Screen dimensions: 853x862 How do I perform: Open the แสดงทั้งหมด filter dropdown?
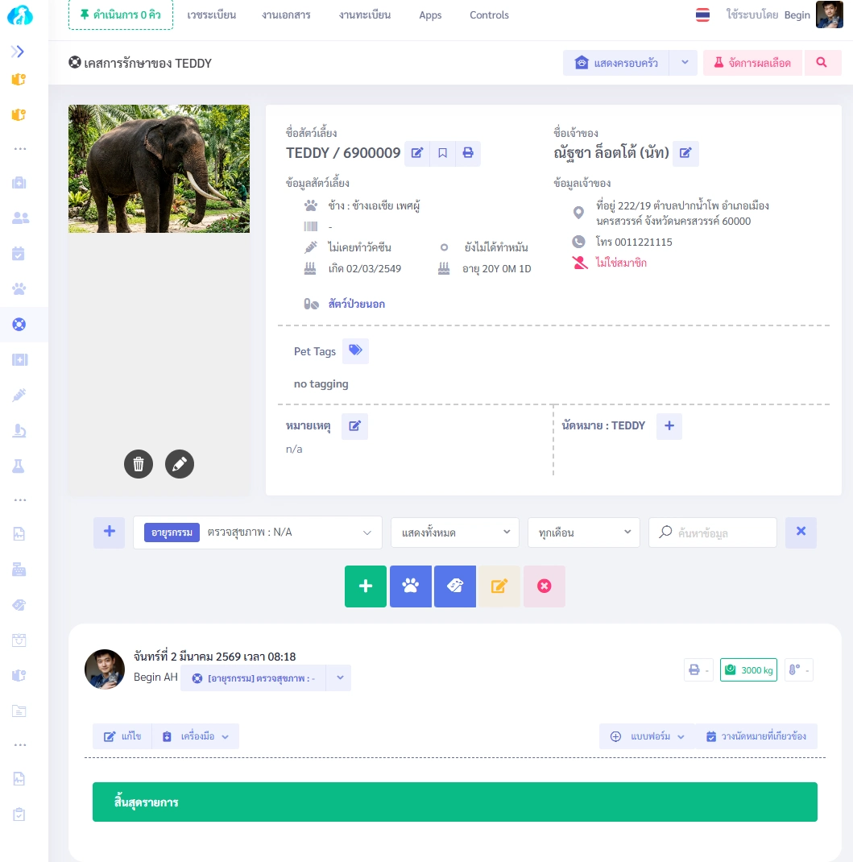click(x=455, y=533)
